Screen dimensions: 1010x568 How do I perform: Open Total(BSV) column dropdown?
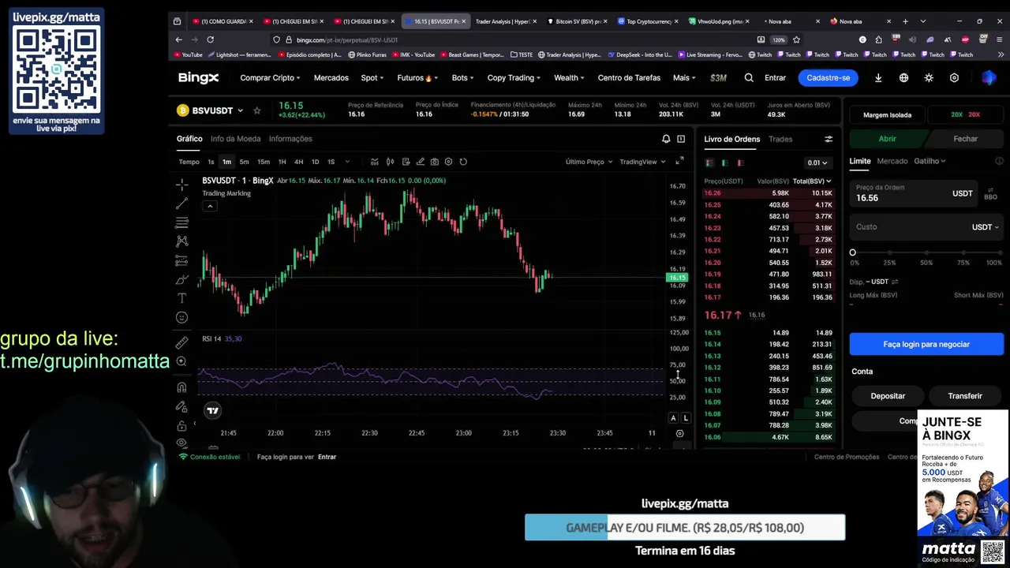812,181
